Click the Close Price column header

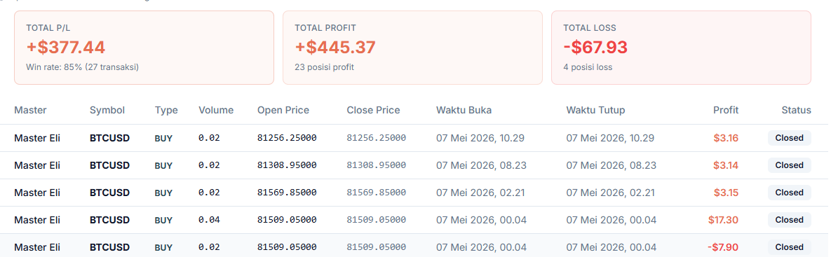coord(373,110)
